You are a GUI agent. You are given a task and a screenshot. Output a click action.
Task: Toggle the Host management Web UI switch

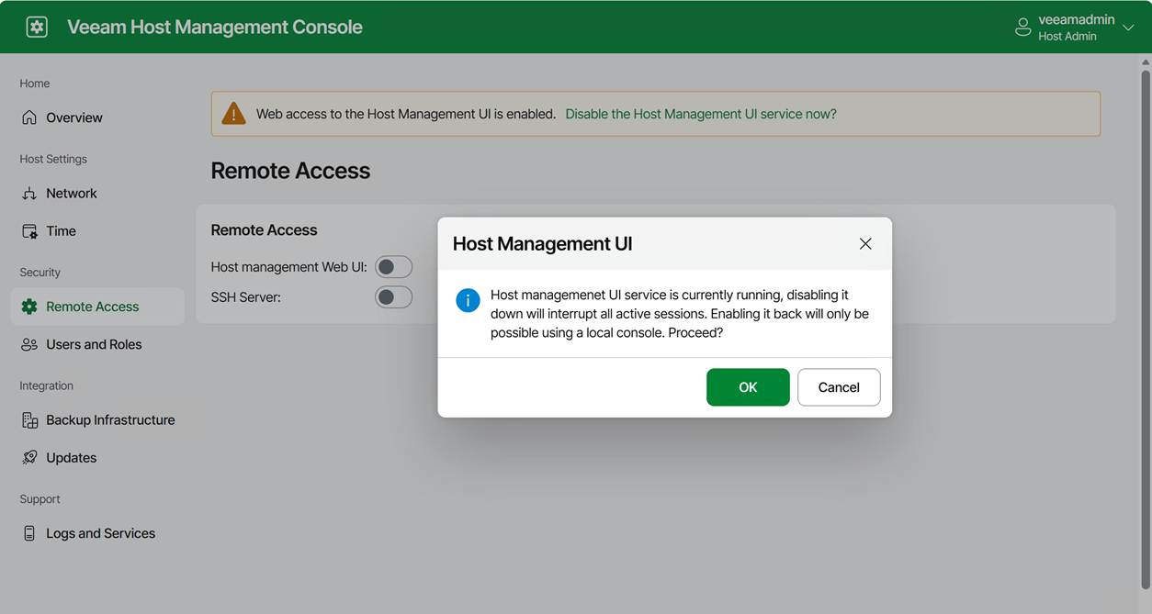point(393,267)
